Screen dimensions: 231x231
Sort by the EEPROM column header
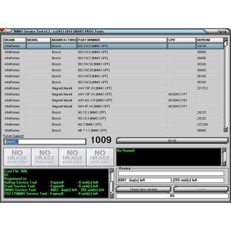210,40
